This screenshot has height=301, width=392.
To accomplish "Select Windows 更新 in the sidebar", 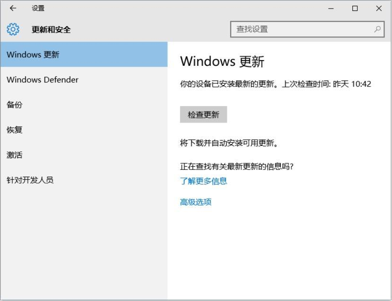I will pos(84,54).
